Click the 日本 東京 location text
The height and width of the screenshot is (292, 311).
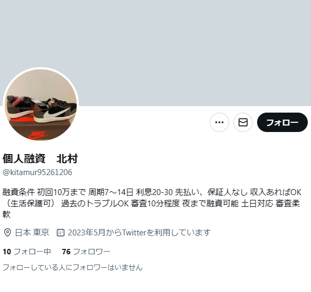click(32, 233)
